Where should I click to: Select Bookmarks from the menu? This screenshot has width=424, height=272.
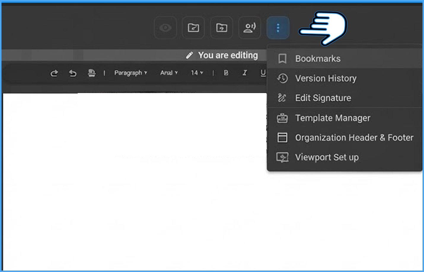click(x=345, y=59)
